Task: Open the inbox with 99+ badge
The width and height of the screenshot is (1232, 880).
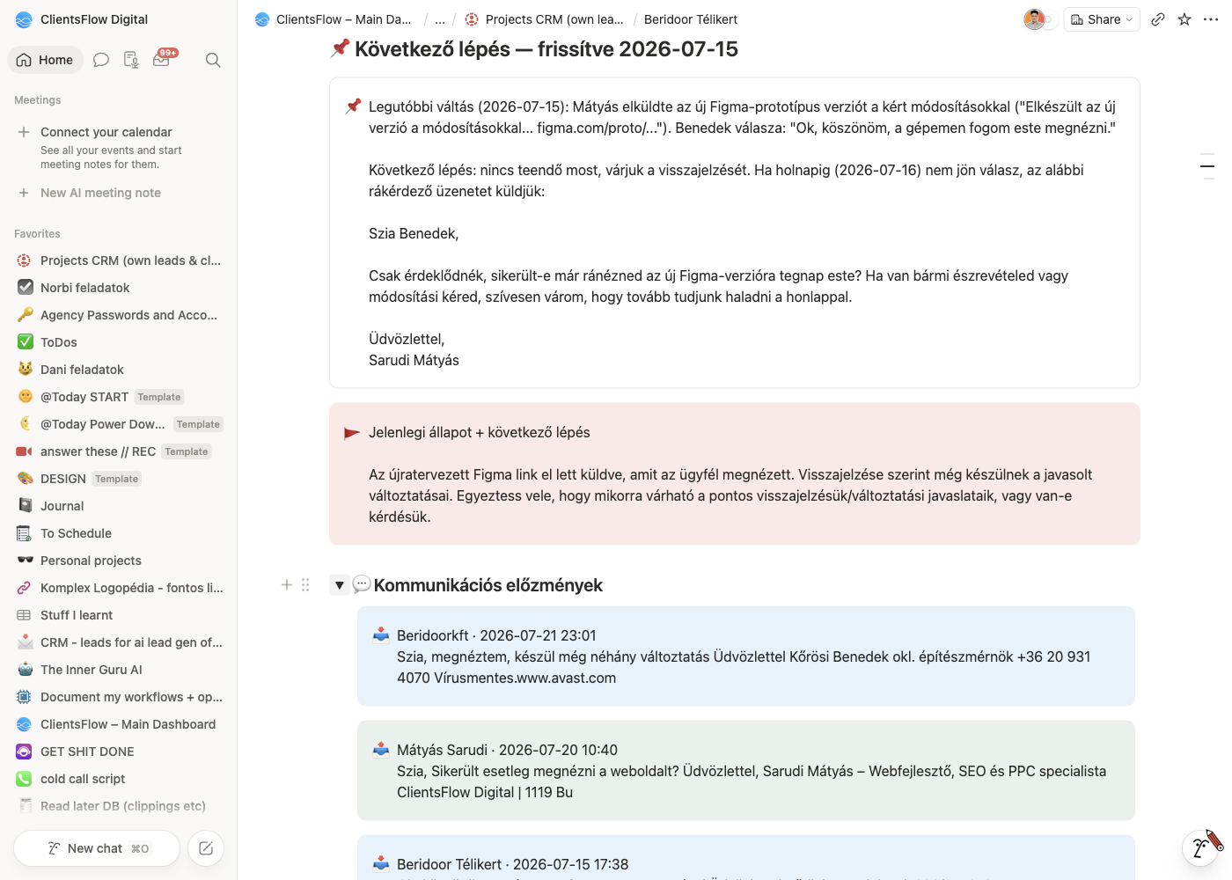Action: (x=162, y=59)
